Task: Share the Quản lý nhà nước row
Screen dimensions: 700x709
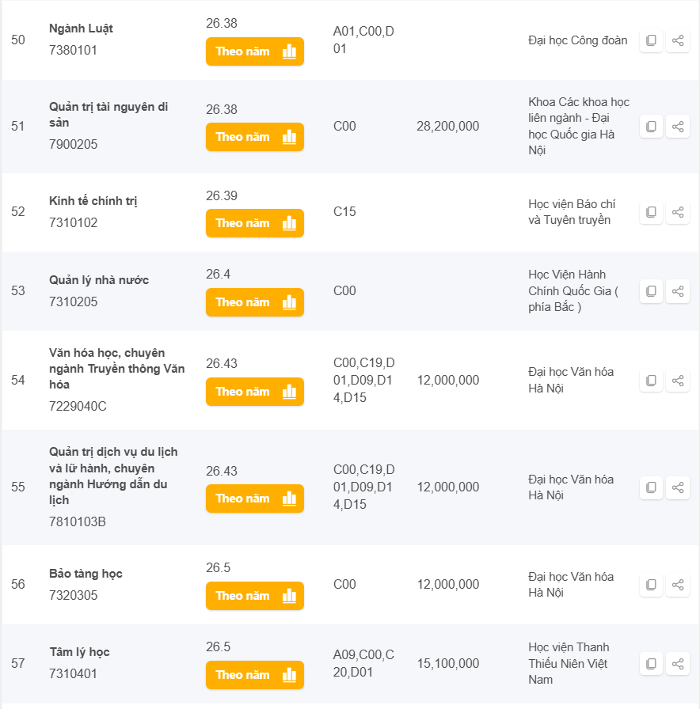Action: click(678, 291)
